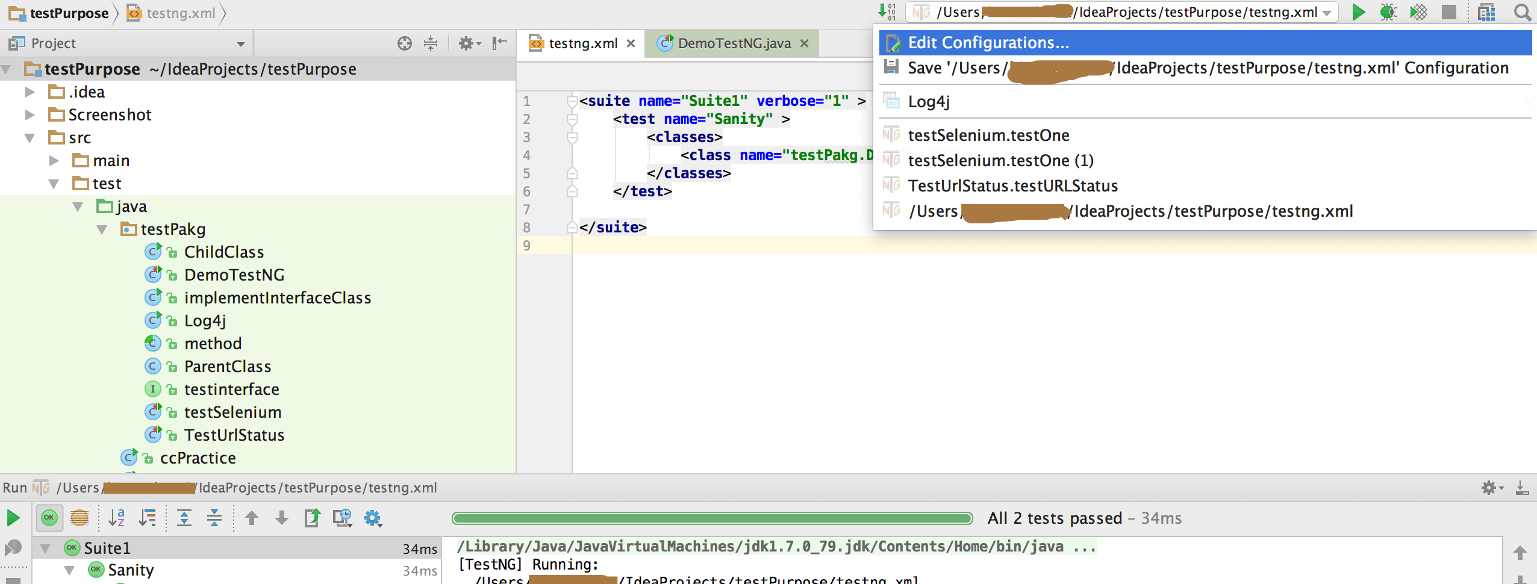This screenshot has width=1537, height=584.
Task: Toggle show passed tests OK filter
Action: (49, 518)
